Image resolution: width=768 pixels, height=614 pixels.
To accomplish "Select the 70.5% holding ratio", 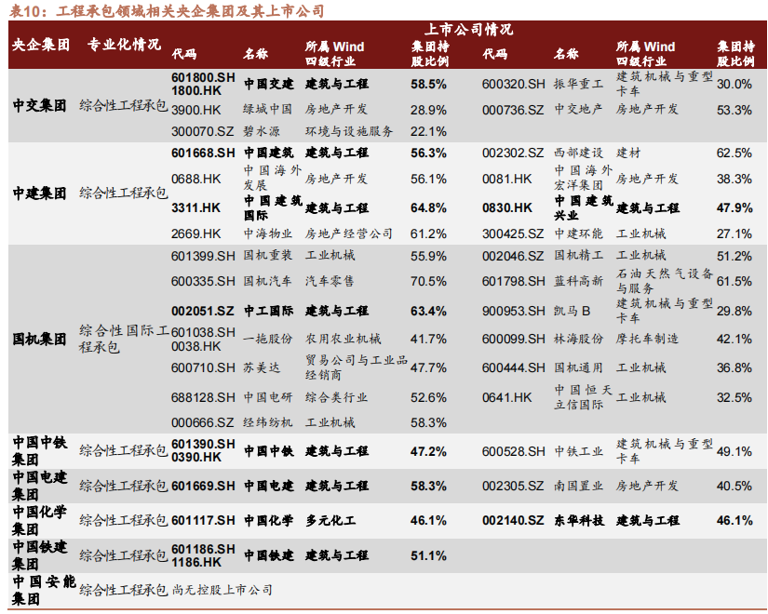I will pos(428,281).
